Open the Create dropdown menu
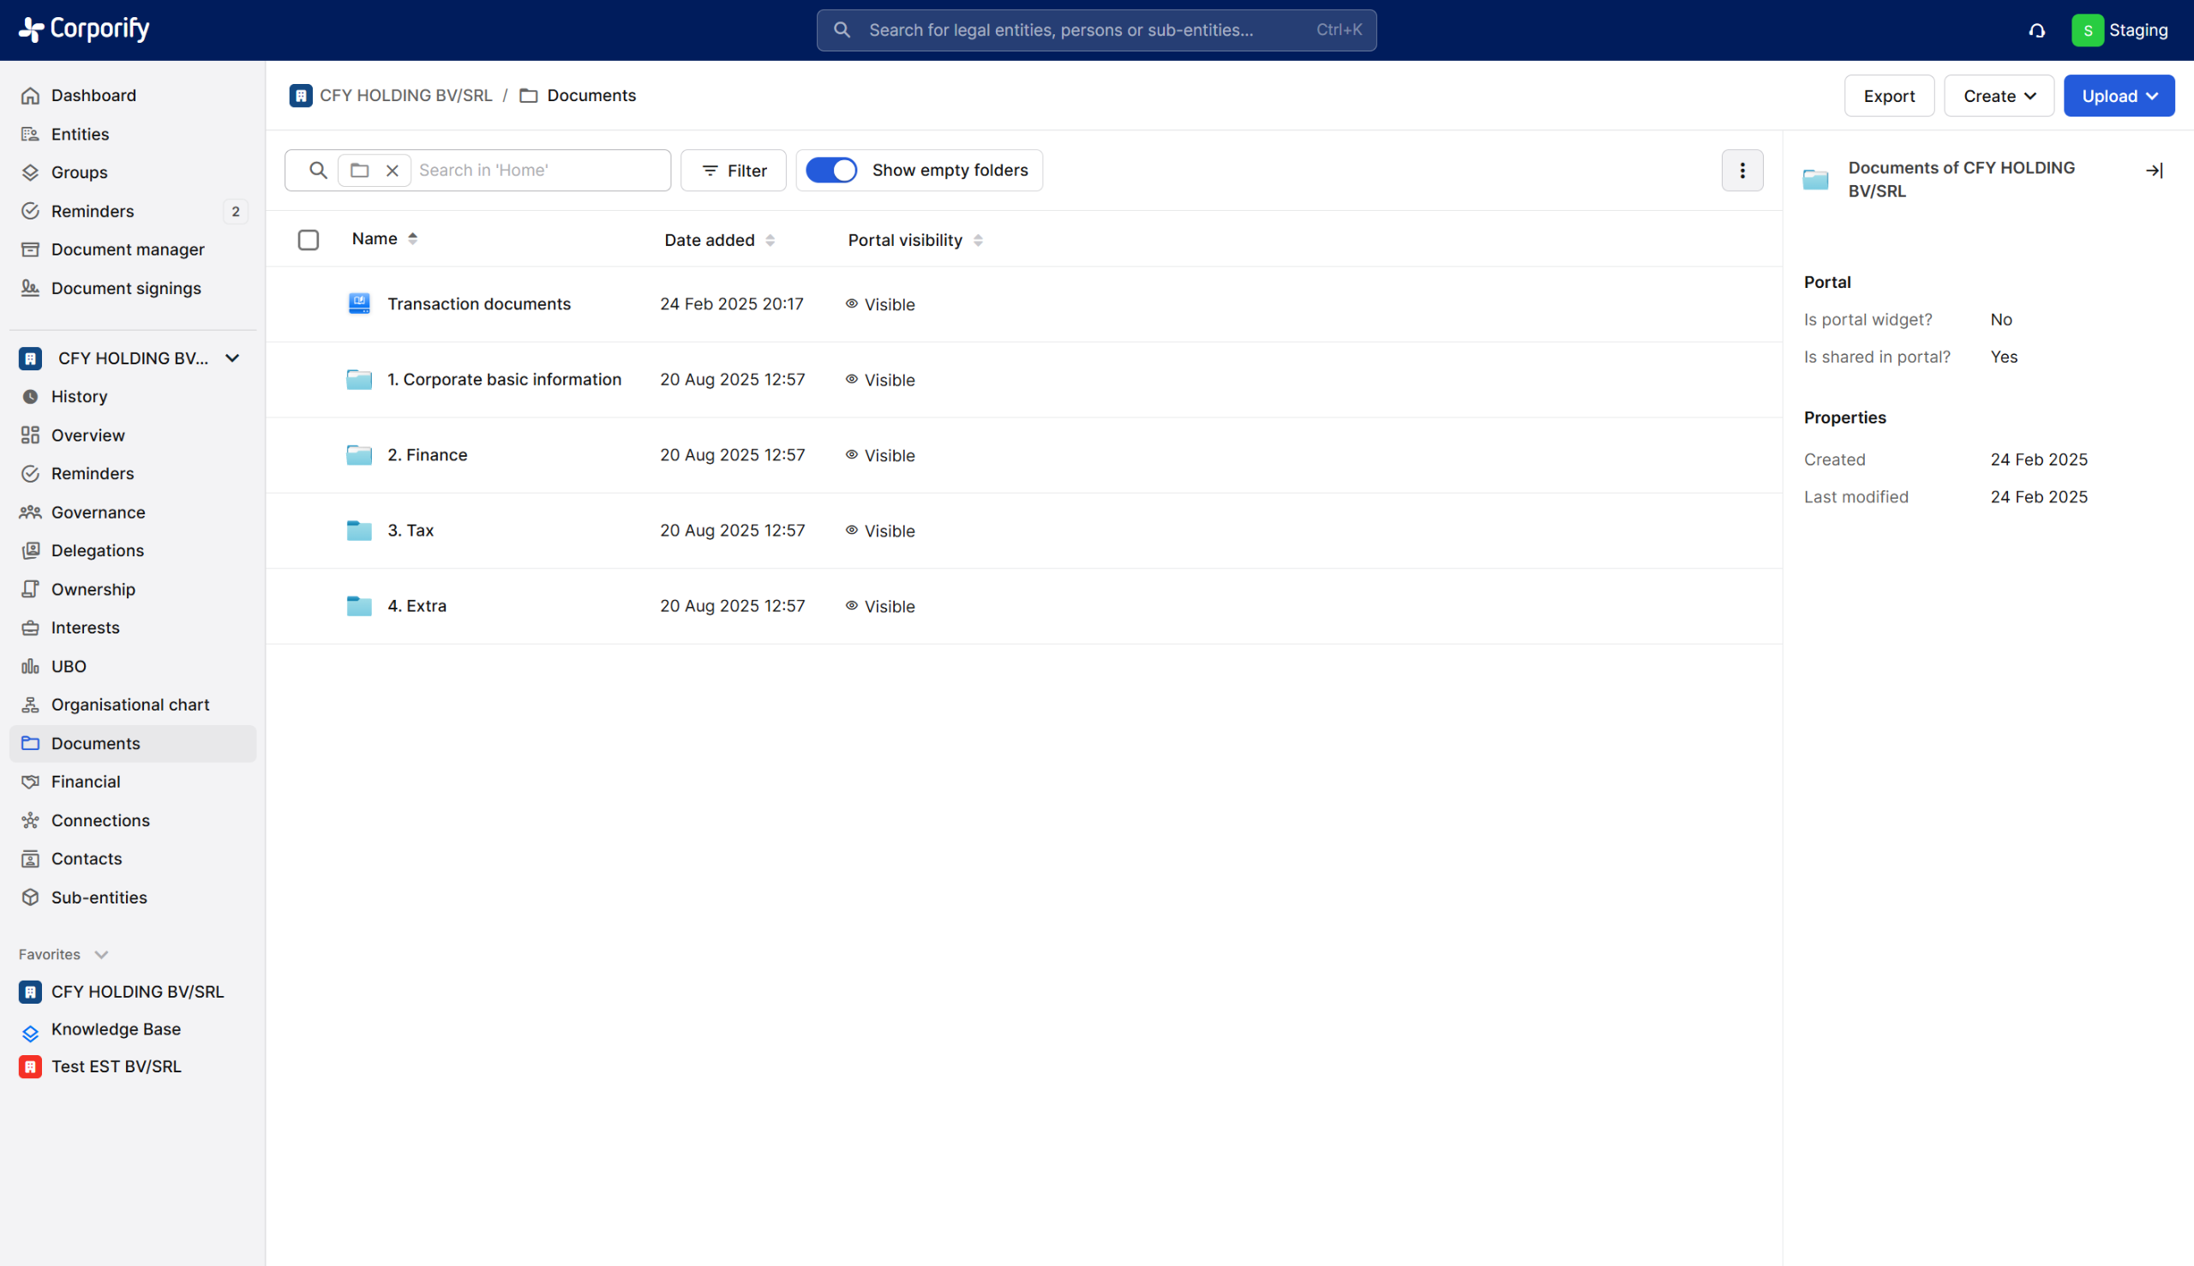Viewport: 2194px width, 1266px height. 1999,96
